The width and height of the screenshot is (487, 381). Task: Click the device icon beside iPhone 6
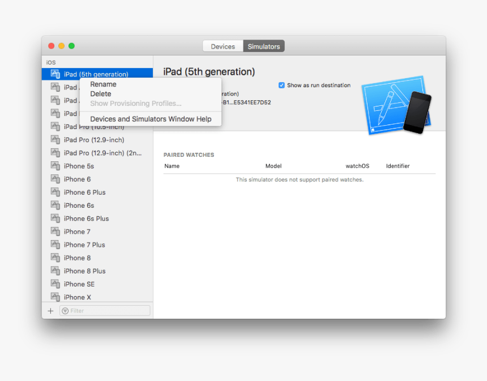pos(55,179)
